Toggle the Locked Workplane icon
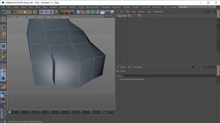This screenshot has width=220, height=123. coord(3,94)
